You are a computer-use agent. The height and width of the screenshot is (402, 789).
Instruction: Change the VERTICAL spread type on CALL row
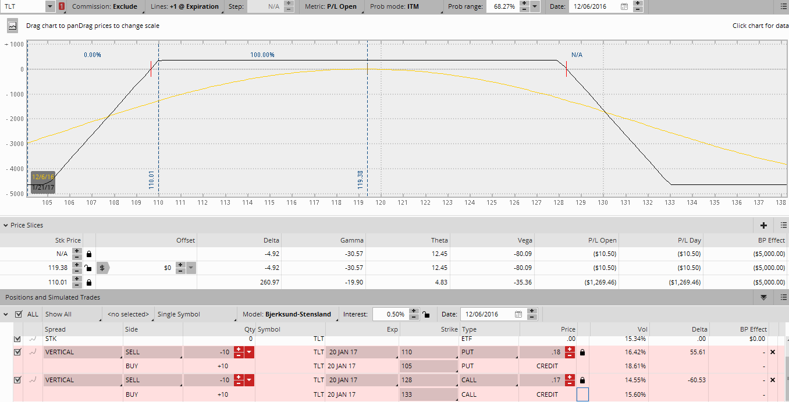[x=83, y=380]
